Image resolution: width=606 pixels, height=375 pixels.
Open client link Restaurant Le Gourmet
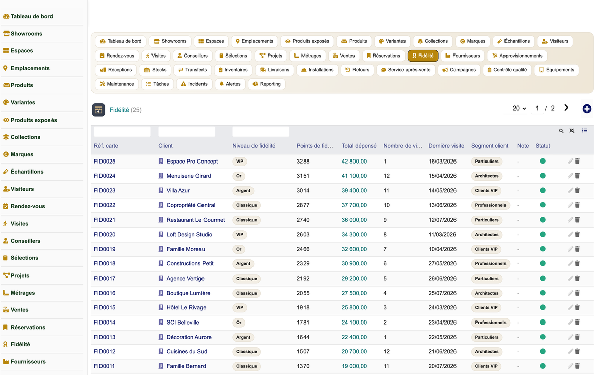(x=196, y=220)
